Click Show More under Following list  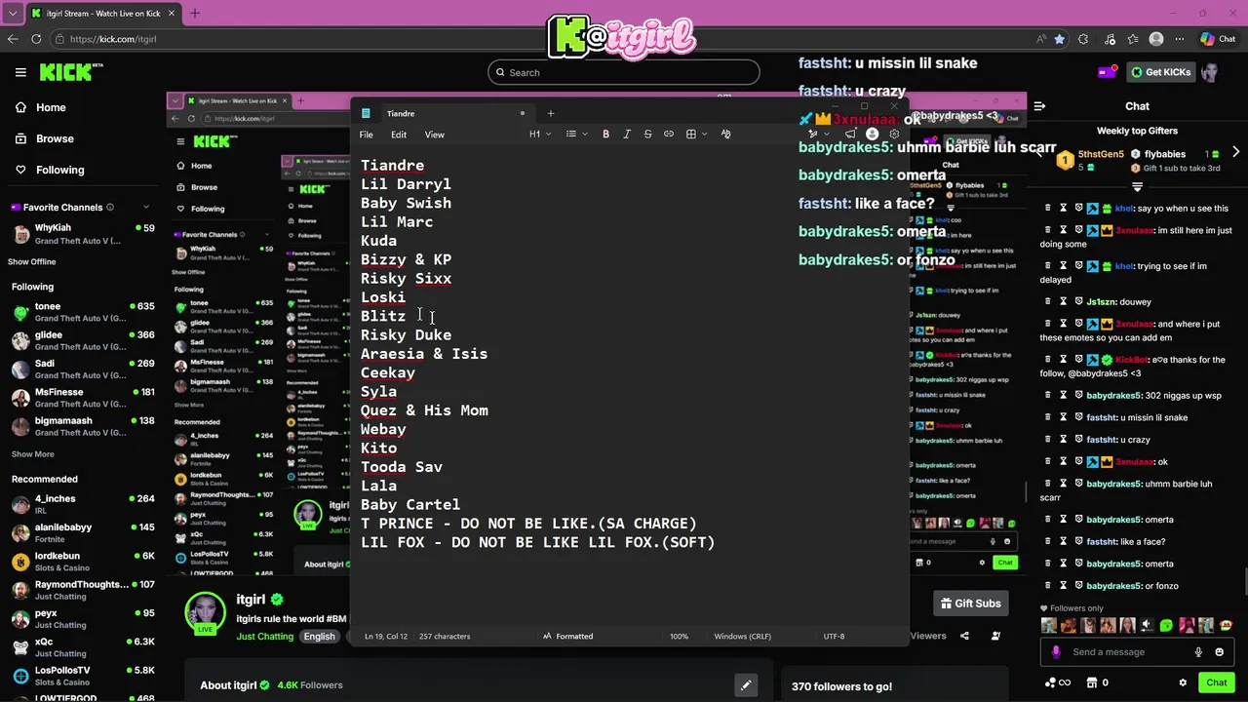(x=32, y=454)
